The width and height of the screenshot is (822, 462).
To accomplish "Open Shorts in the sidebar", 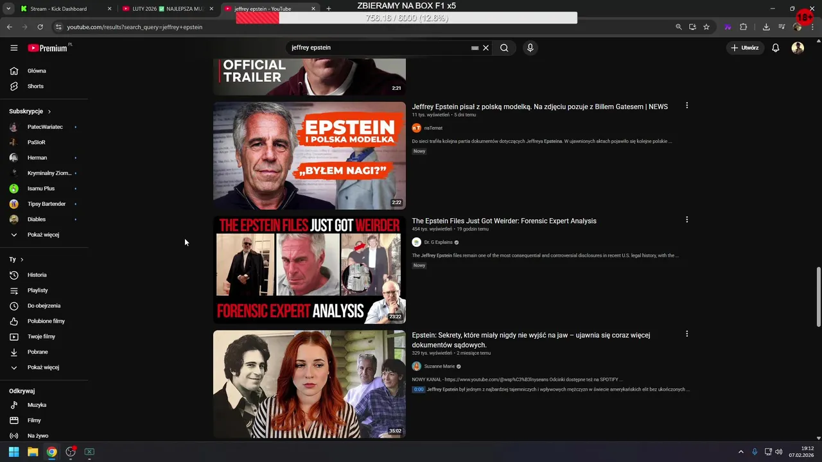I will tap(44, 86).
